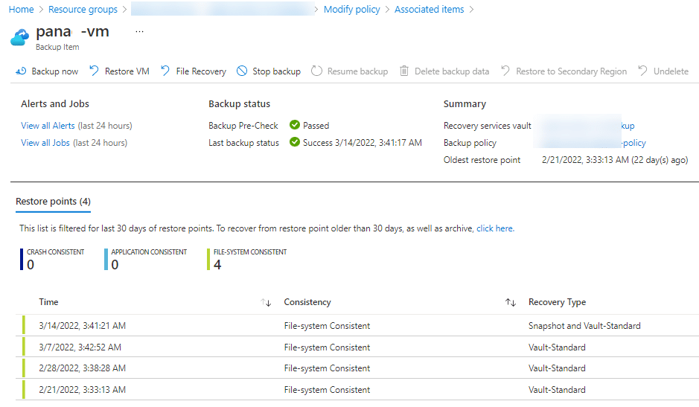Image resolution: width=699 pixels, height=407 pixels.
Task: Go to Home in breadcrumb
Action: coord(22,10)
